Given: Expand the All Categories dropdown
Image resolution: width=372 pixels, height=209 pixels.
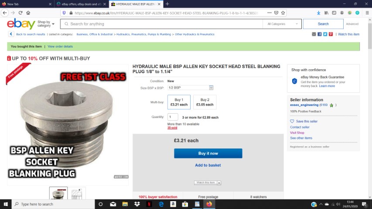Looking at the screenshot, I should (x=282, y=24).
